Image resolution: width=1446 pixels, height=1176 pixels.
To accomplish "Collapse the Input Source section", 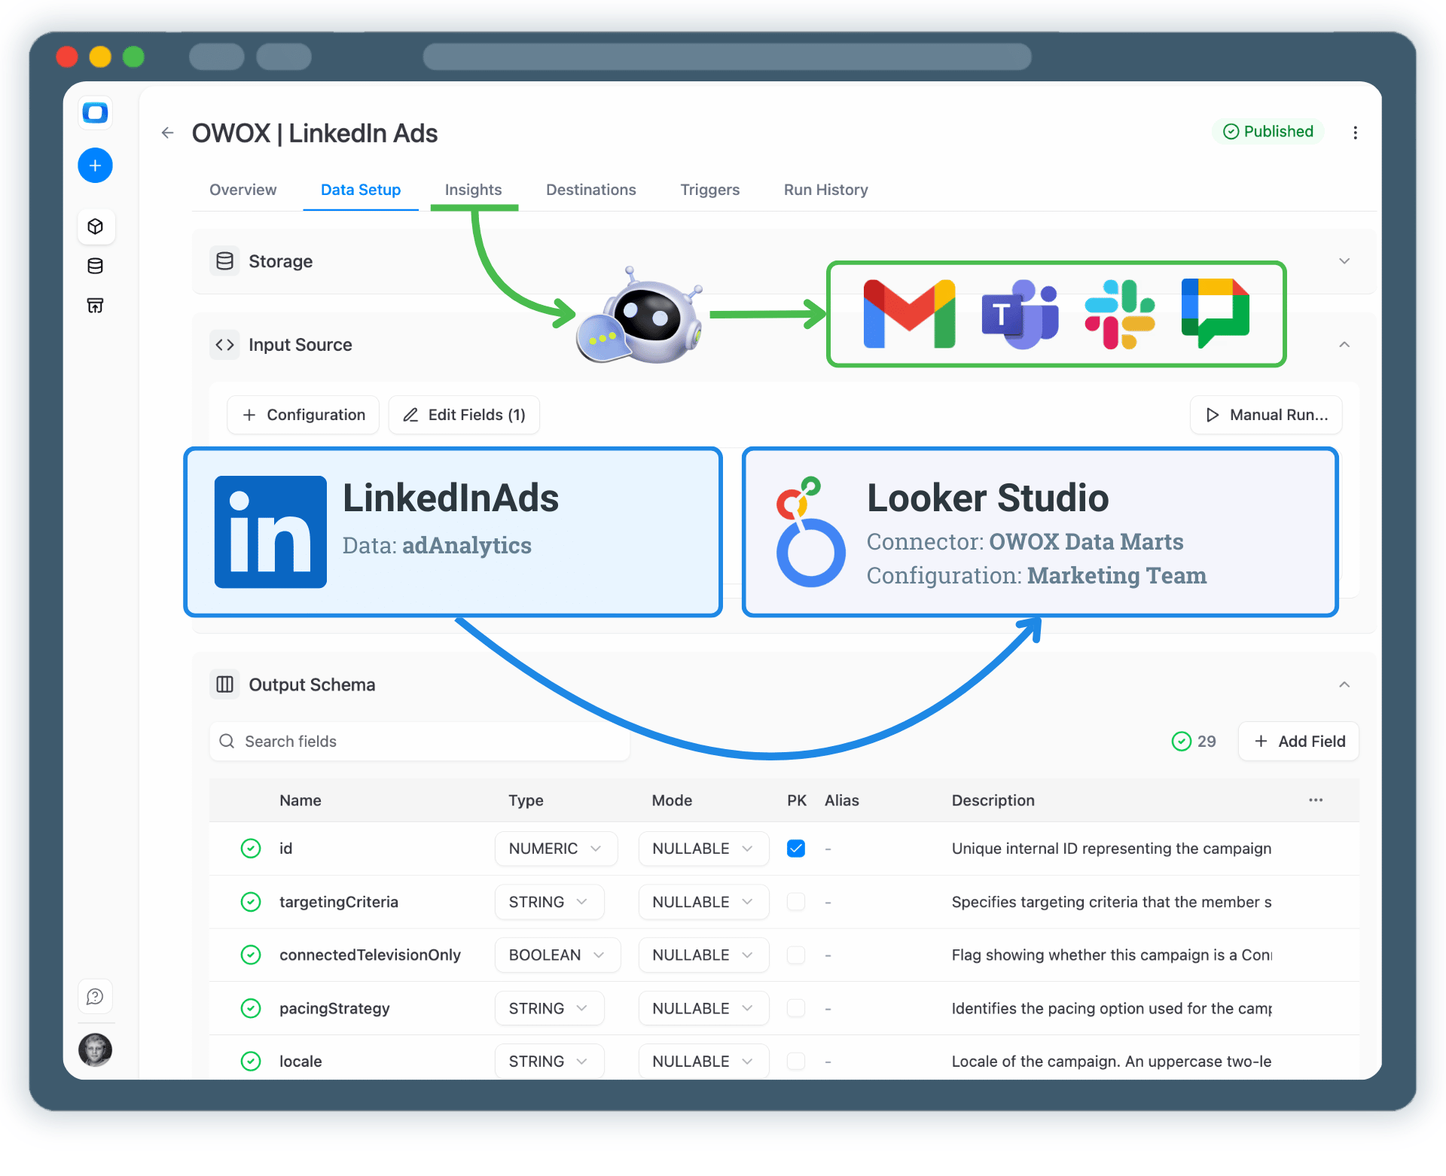I will (1345, 345).
